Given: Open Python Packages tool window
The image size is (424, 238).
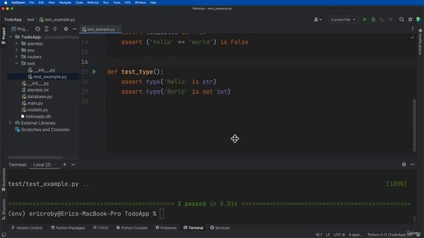Looking at the screenshot, I should [x=68, y=227].
